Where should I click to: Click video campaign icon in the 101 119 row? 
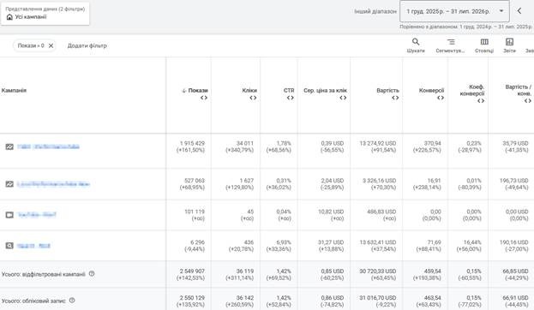tap(9, 215)
